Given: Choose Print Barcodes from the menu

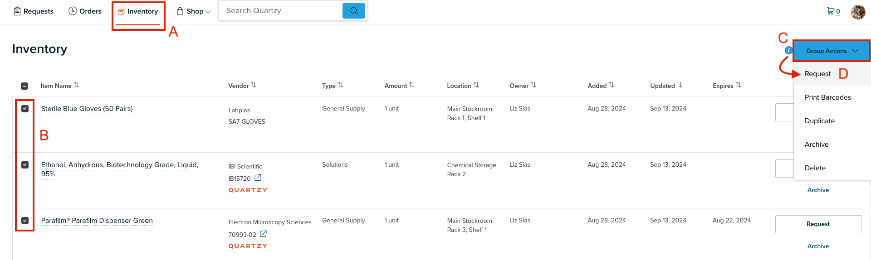Looking at the screenshot, I should click(x=827, y=97).
